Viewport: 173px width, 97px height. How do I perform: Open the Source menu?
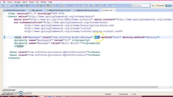10,2
